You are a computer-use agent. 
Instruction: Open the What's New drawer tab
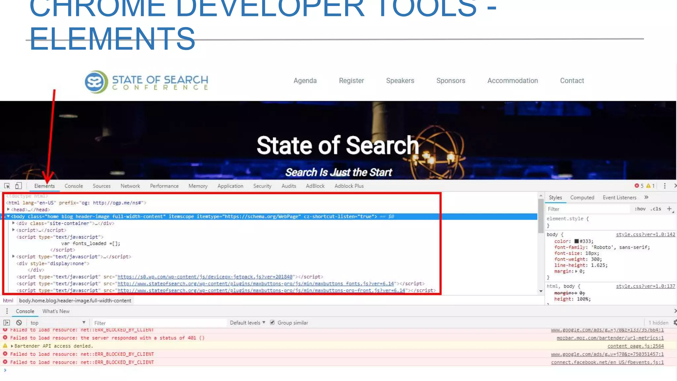point(56,311)
